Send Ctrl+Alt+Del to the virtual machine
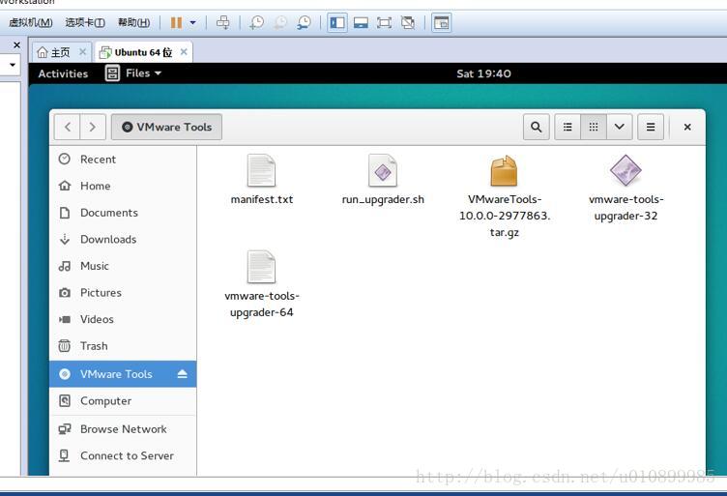The image size is (727, 496). pos(223,22)
